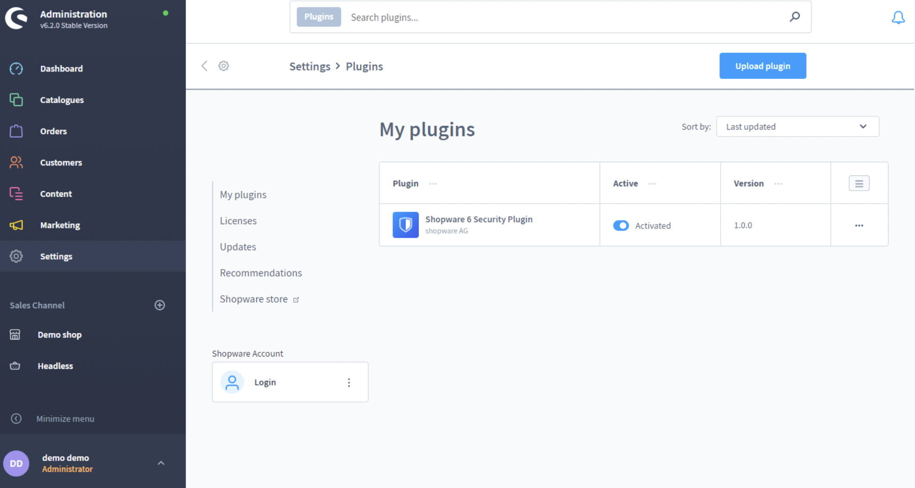915x488 pixels.
Task: Switch to the Updates tab
Action: pos(238,247)
